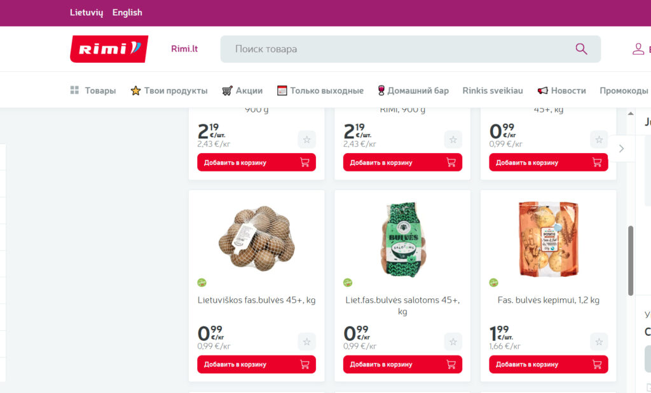
Task: Open the Только выходные calendar item
Action: pyautogui.click(x=320, y=90)
